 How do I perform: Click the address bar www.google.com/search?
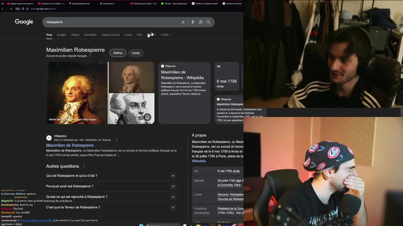tap(43, 9)
